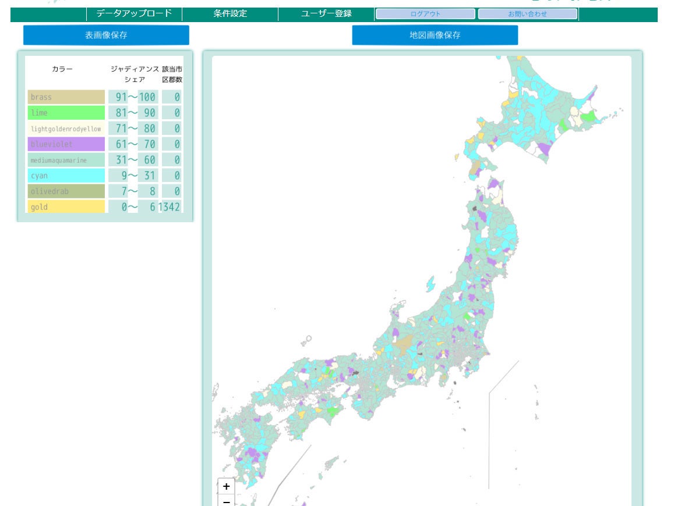The width and height of the screenshot is (674, 506).
Task: Select the lime color swatch
Action: [x=66, y=113]
